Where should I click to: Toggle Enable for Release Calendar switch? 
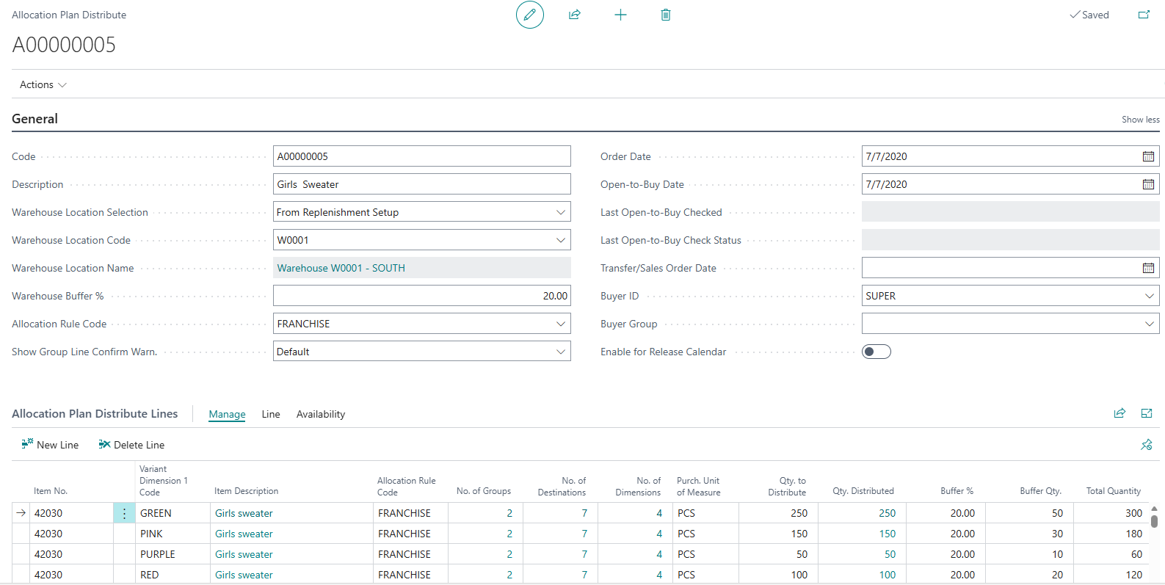coord(876,352)
